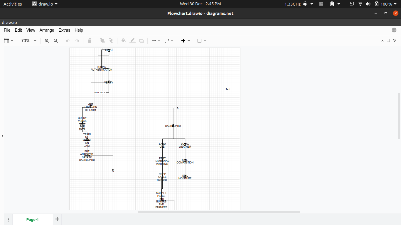The height and width of the screenshot is (225, 401).
Task: Add a new page with plus button
Action: 57,219
